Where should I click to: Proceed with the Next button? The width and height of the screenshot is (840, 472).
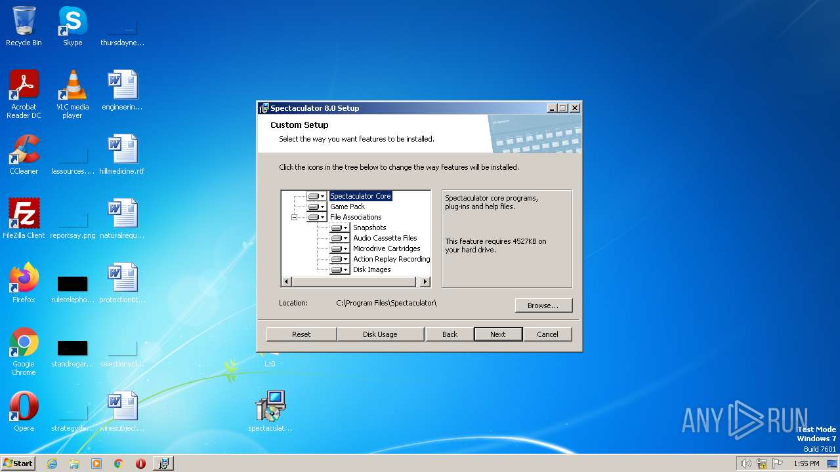498,334
